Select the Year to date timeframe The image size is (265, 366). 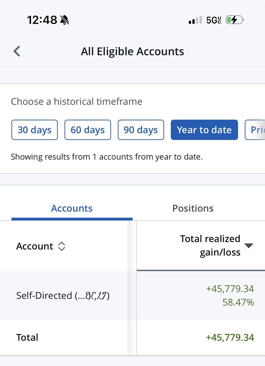click(x=204, y=130)
